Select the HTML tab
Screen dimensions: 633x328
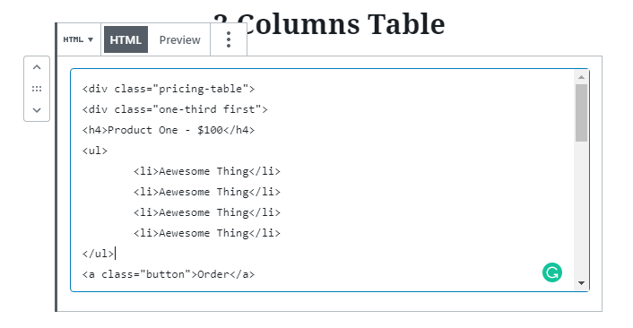(x=126, y=40)
